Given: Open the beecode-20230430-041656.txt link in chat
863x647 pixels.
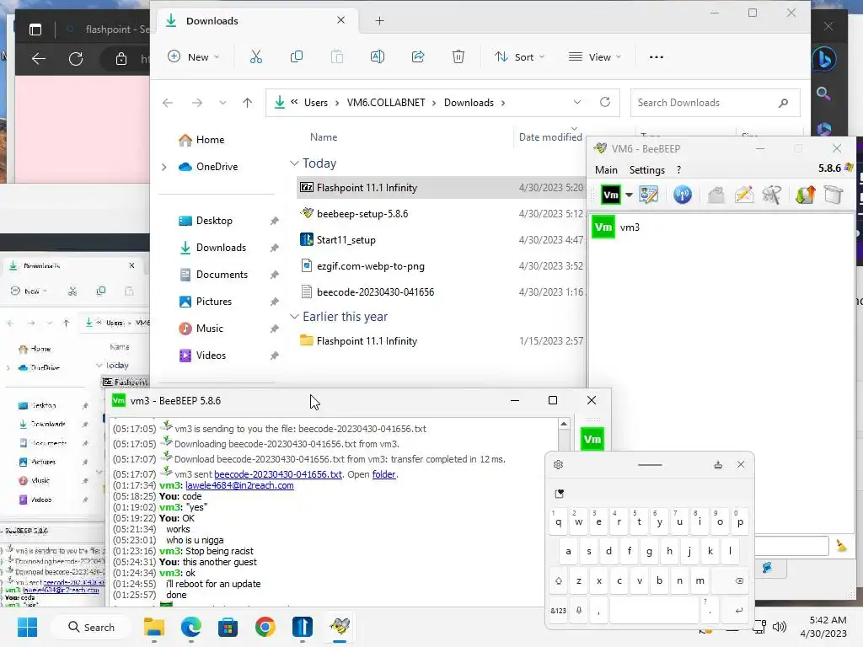Looking at the screenshot, I should [278, 474].
